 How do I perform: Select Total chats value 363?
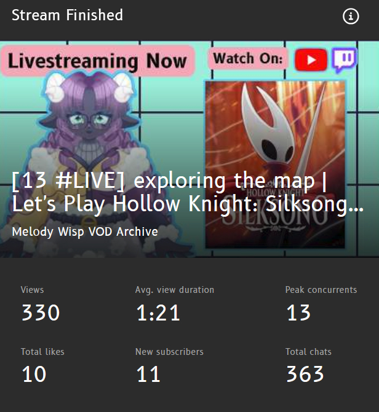coord(305,374)
